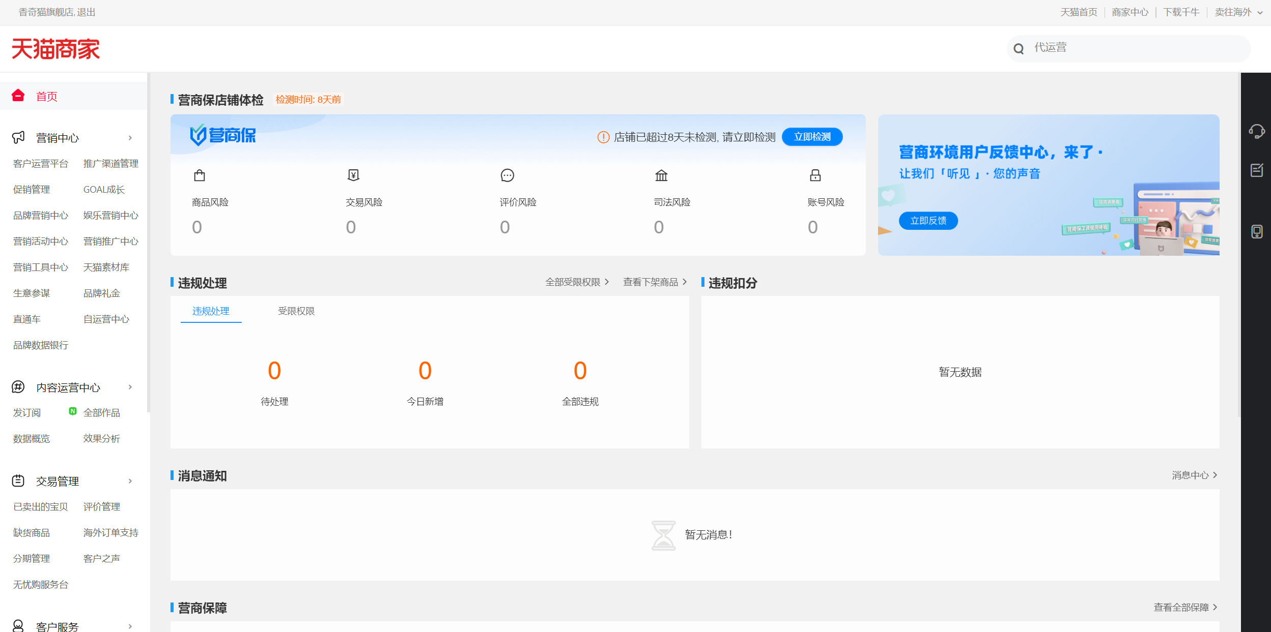Click 商家中心 in top bar

1130,12
